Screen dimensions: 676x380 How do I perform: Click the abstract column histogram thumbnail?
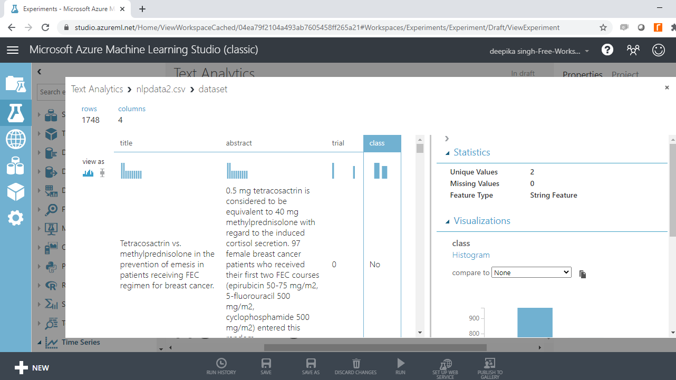click(237, 171)
